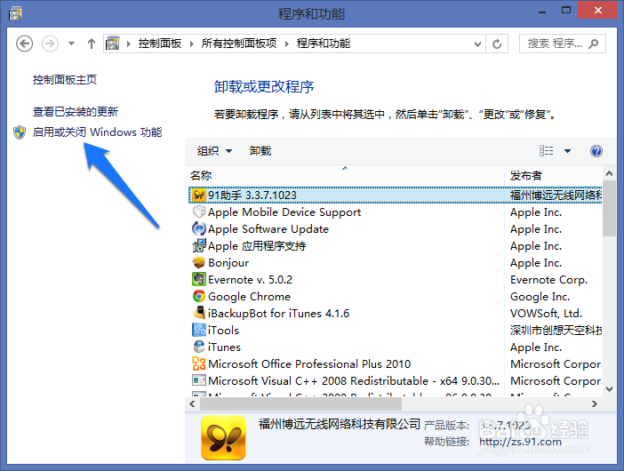This screenshot has width=624, height=471.
Task: Click publisher Evernote Corp. cell
Action: pyautogui.click(x=548, y=280)
